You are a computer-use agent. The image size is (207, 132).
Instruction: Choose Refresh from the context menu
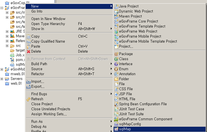point(37,99)
